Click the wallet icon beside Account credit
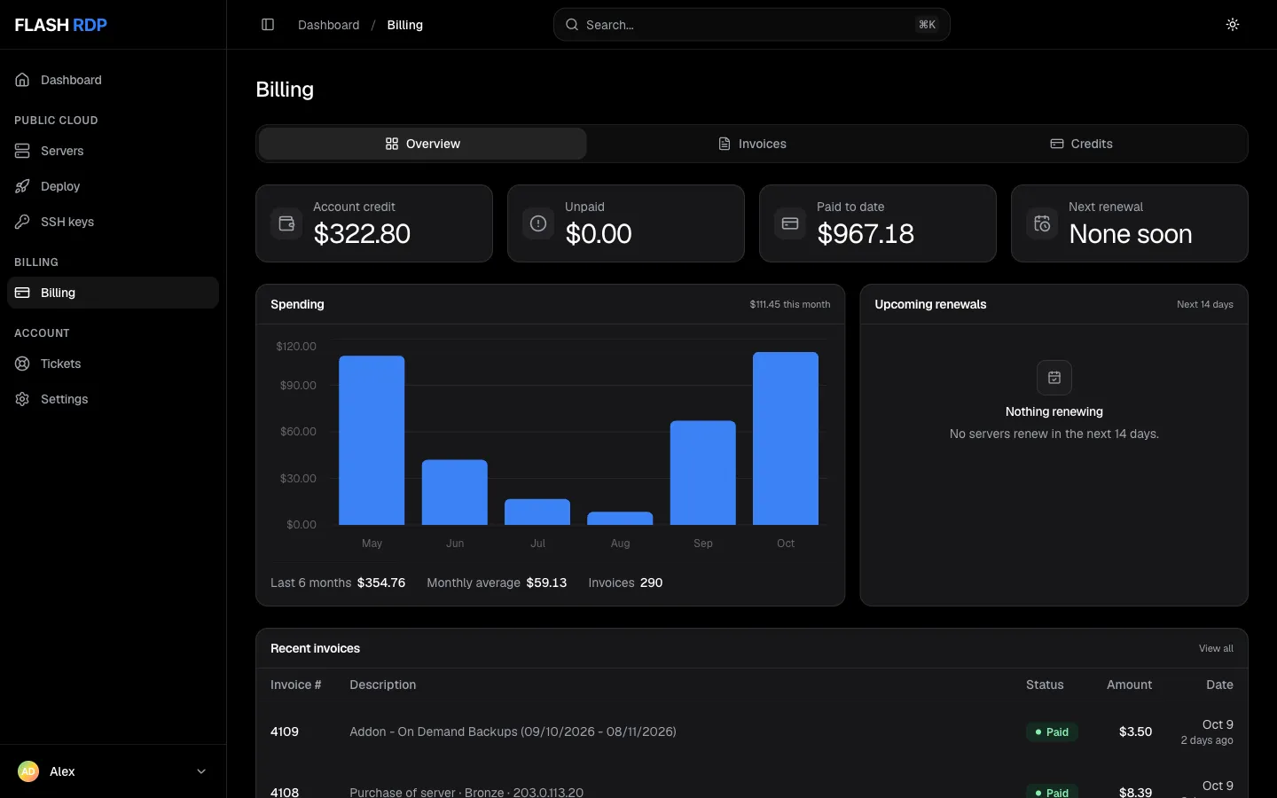Screen dimensions: 1277x798 (286, 223)
